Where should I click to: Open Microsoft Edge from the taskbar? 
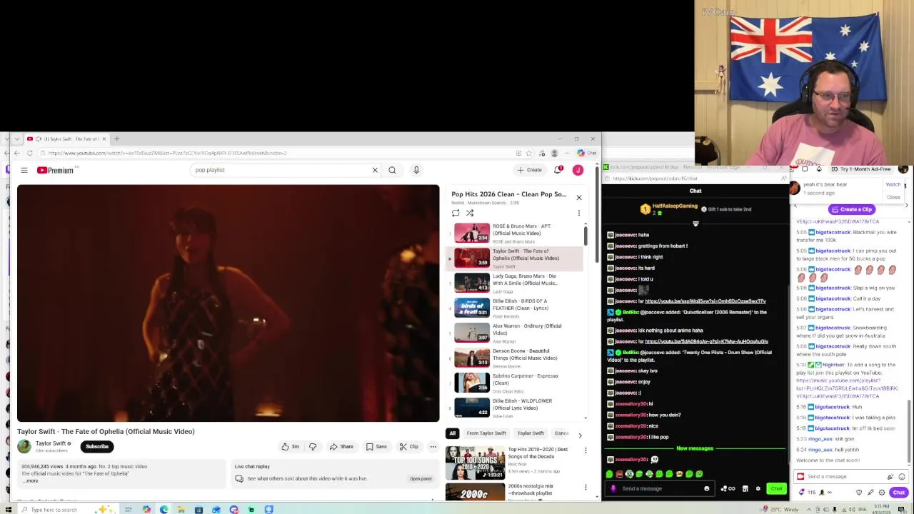(164, 509)
